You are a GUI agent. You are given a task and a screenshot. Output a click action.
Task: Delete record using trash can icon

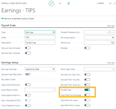coord(69,4)
